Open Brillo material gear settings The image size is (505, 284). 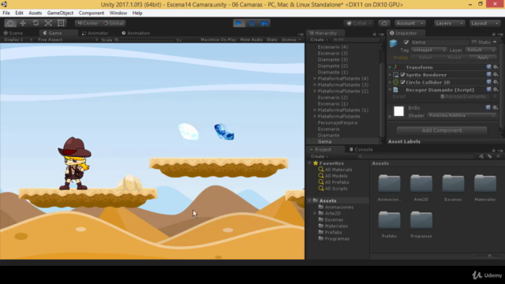point(496,107)
